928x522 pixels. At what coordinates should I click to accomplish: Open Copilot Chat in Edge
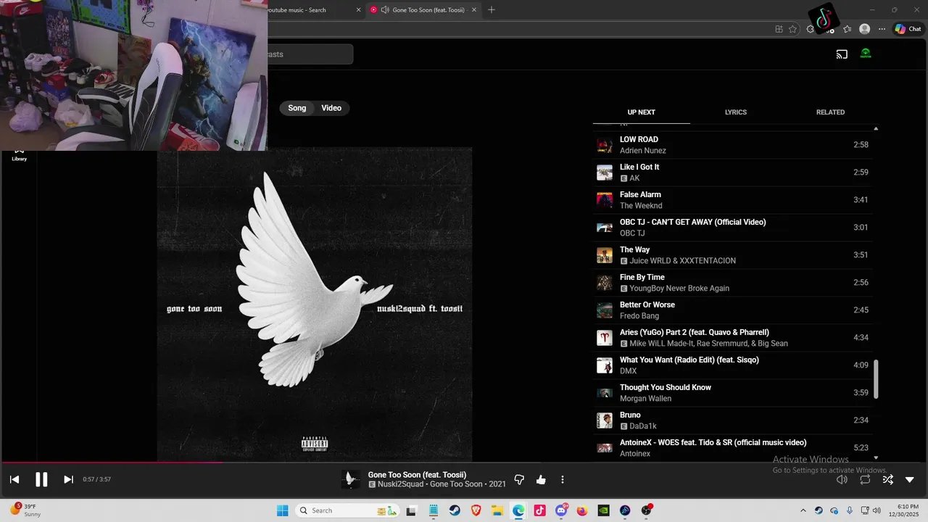click(908, 29)
